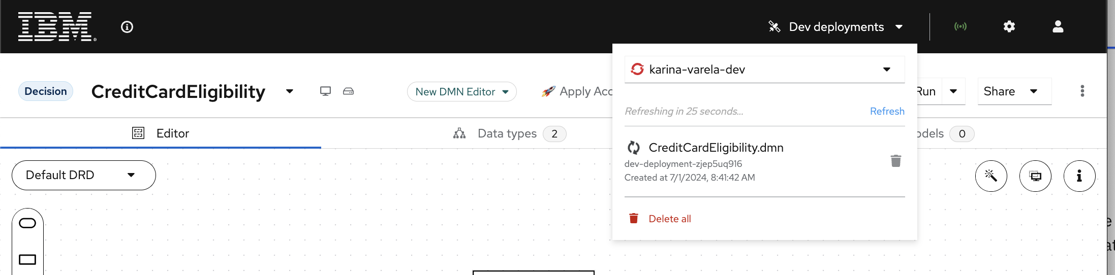Expand the file name dropdown arrow
Image resolution: width=1115 pixels, height=275 pixels.
click(x=290, y=91)
